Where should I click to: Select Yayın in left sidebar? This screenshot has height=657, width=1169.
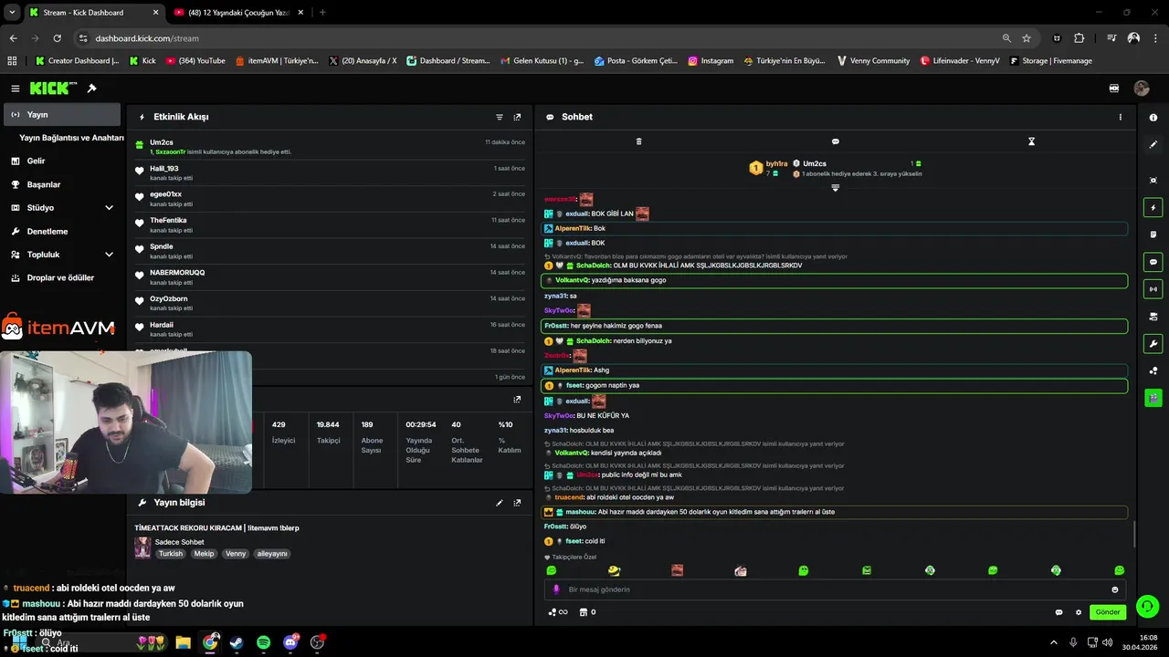coord(62,114)
